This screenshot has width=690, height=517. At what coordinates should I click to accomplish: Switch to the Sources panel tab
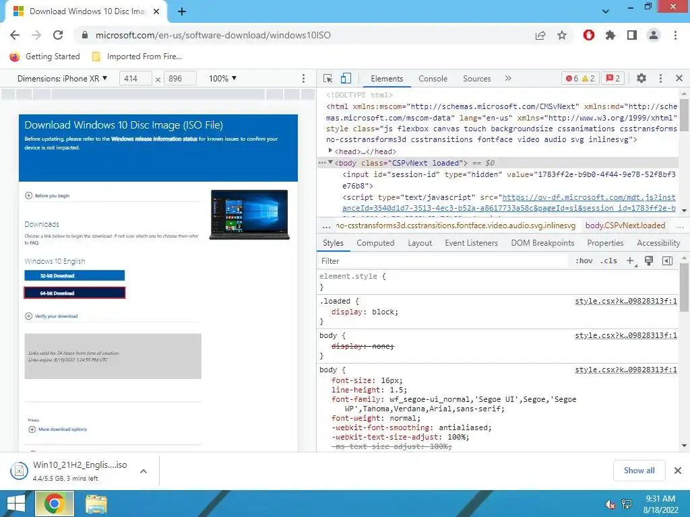click(476, 79)
